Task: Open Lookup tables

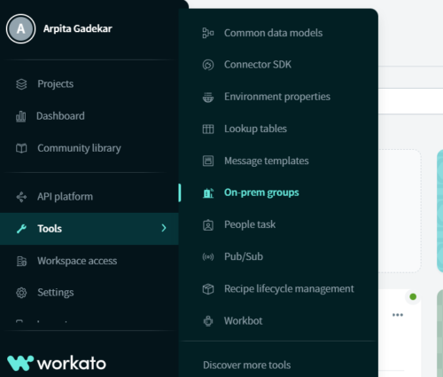Action: pyautogui.click(x=255, y=129)
